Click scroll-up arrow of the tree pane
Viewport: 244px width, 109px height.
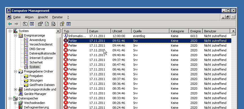pos(58,31)
